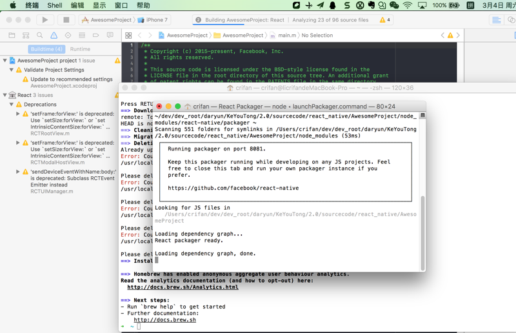Open the Project navigator folder icon
Screen dimensions: 516x333
[12, 35]
